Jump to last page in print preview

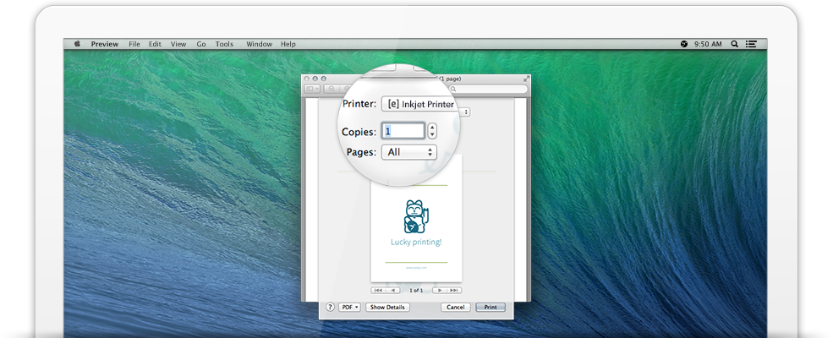click(x=454, y=290)
